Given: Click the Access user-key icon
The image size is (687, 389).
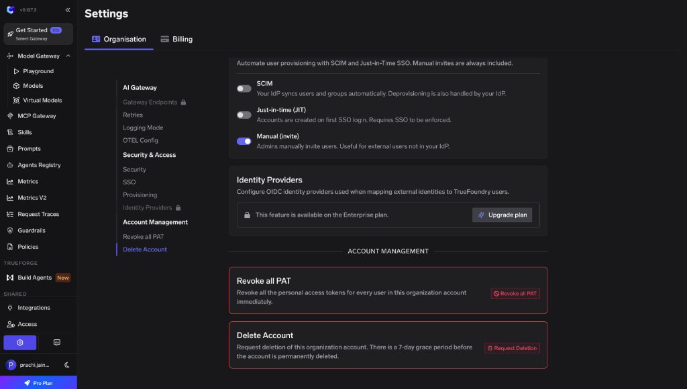Looking at the screenshot, I should click(x=10, y=324).
